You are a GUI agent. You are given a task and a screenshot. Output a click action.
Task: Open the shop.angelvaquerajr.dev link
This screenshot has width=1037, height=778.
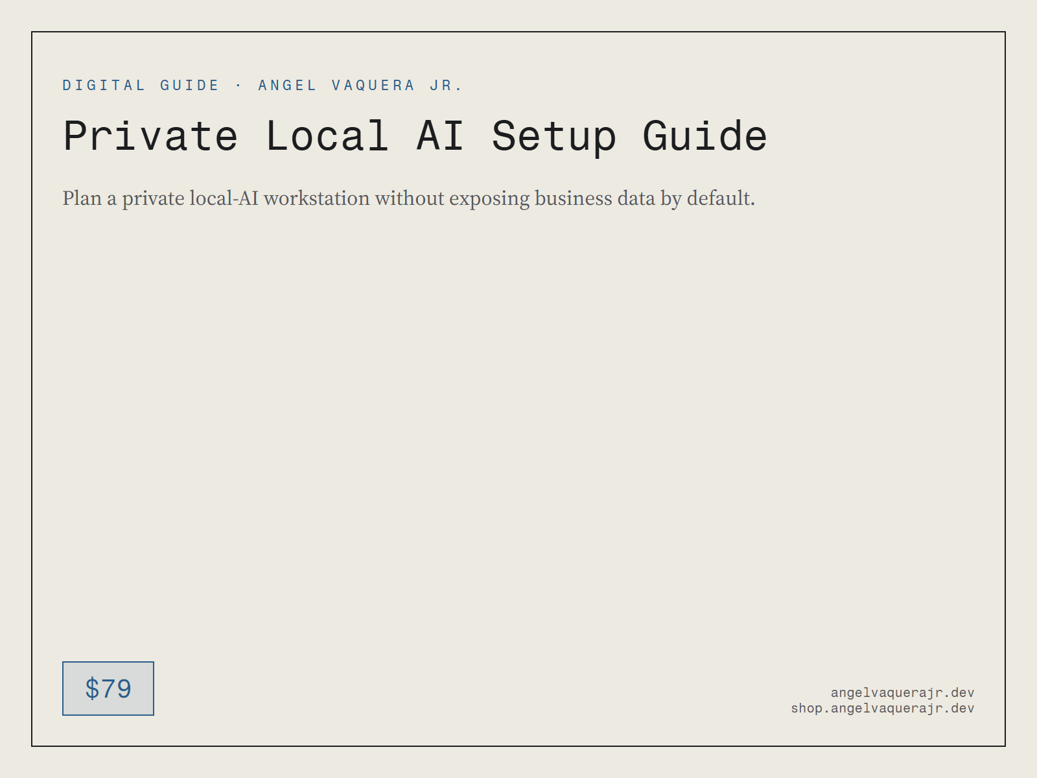tap(882, 709)
